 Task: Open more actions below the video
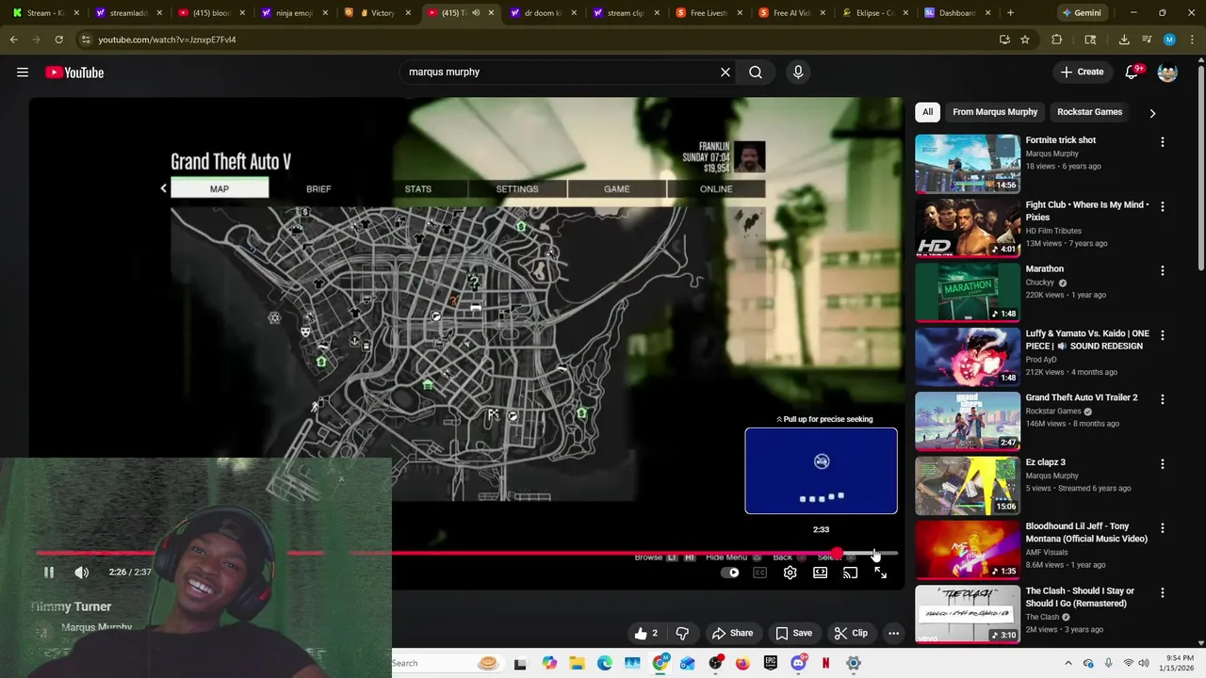click(x=893, y=633)
